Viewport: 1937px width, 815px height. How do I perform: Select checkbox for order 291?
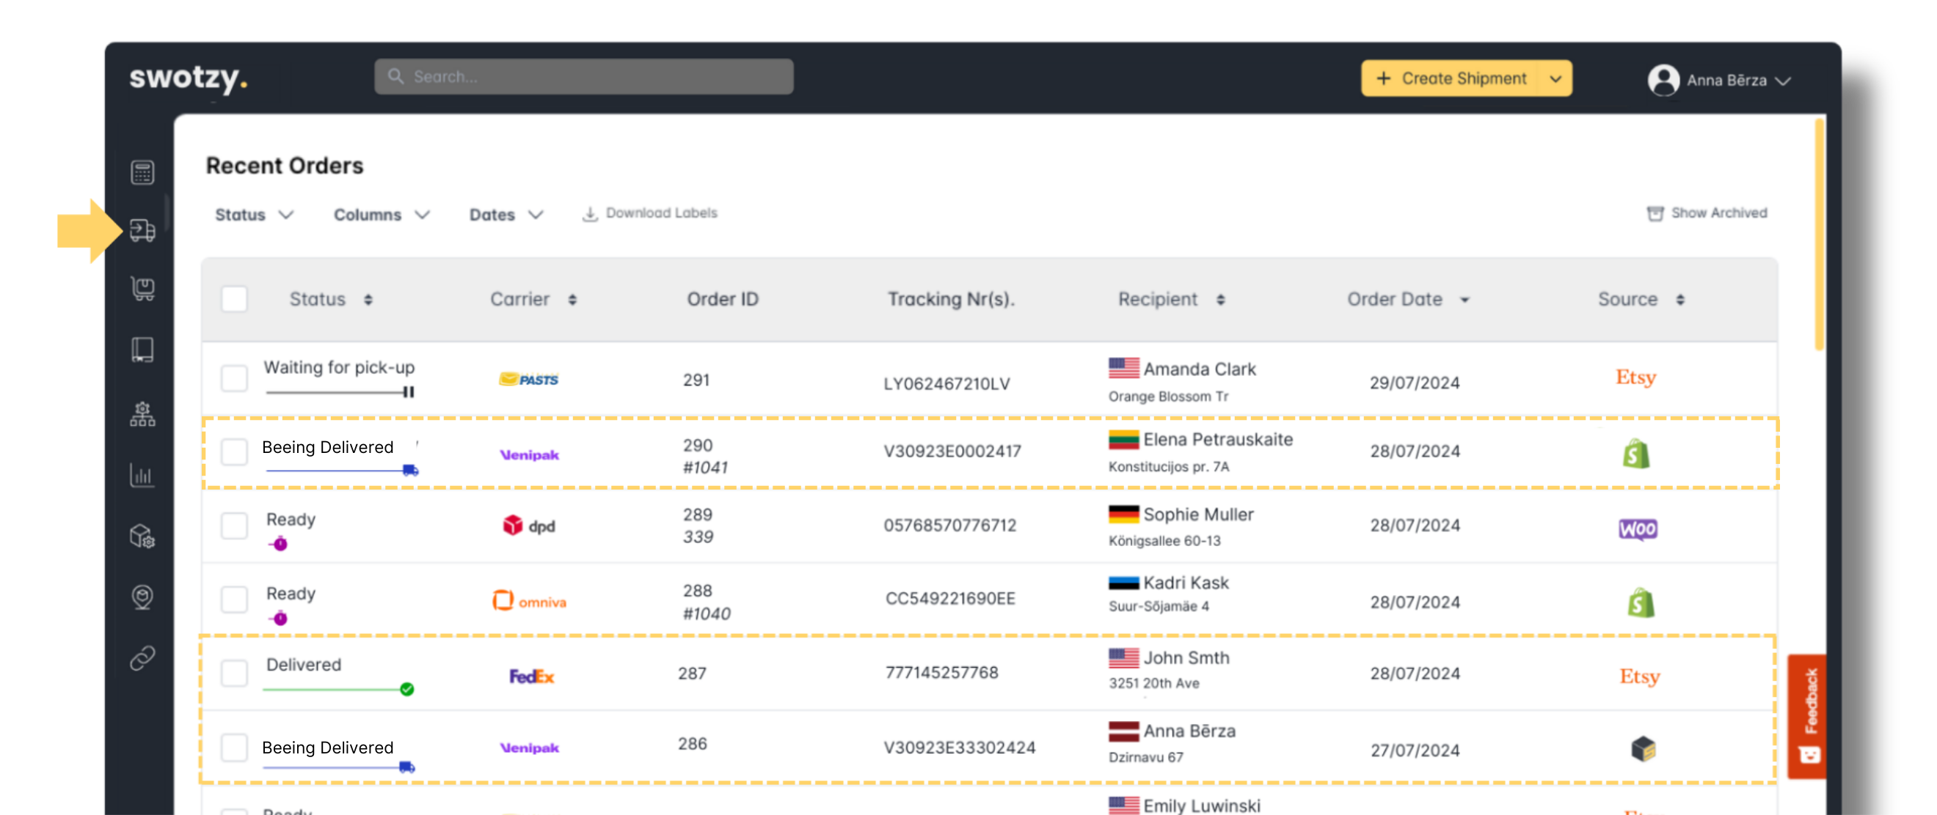(x=235, y=378)
